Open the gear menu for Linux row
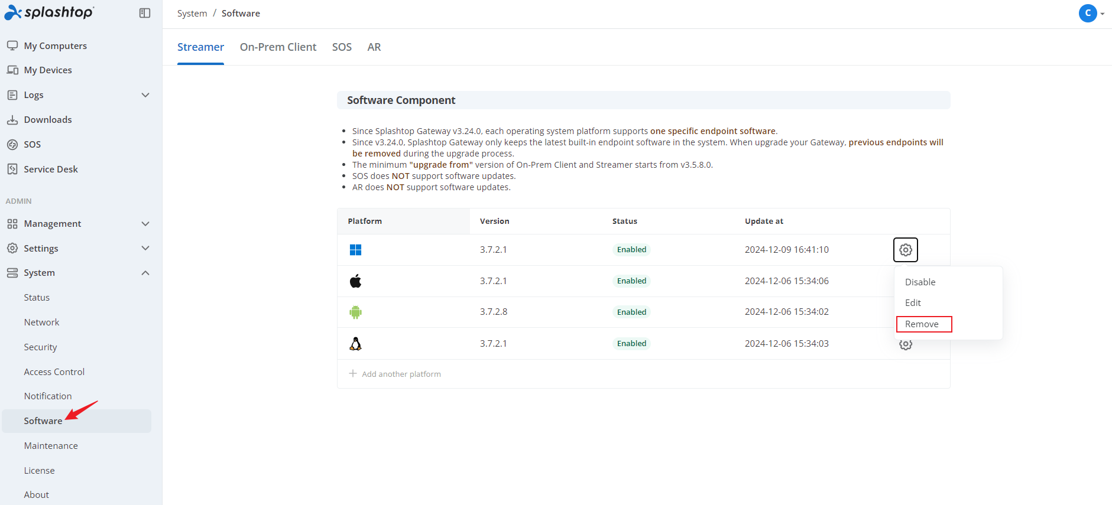The image size is (1112, 505). pyautogui.click(x=906, y=344)
